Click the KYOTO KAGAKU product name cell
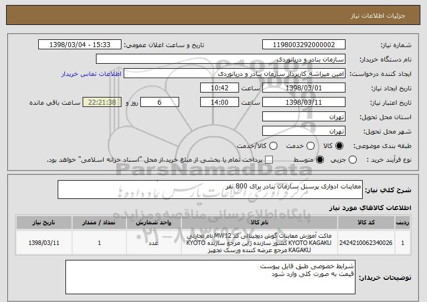Image resolution: width=427 pixels, height=302 pixels. tap(260, 243)
